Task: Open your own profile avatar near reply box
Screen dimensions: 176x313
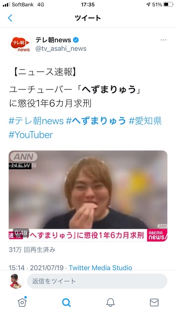Action: pos(16,281)
